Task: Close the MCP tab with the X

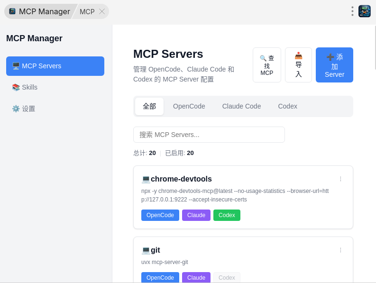Action: [x=102, y=11]
